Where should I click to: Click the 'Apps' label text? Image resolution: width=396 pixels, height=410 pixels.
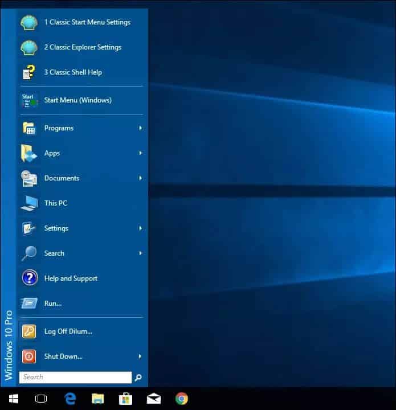[52, 154]
